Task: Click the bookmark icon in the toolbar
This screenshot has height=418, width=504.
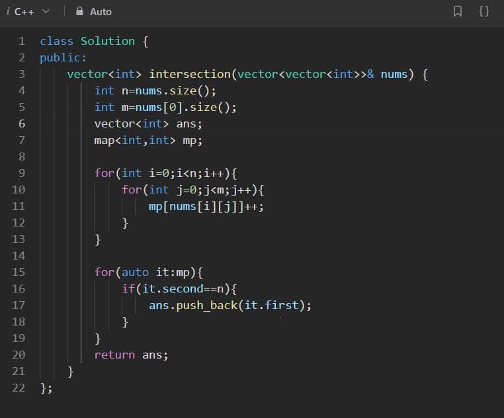Action: pyautogui.click(x=457, y=11)
